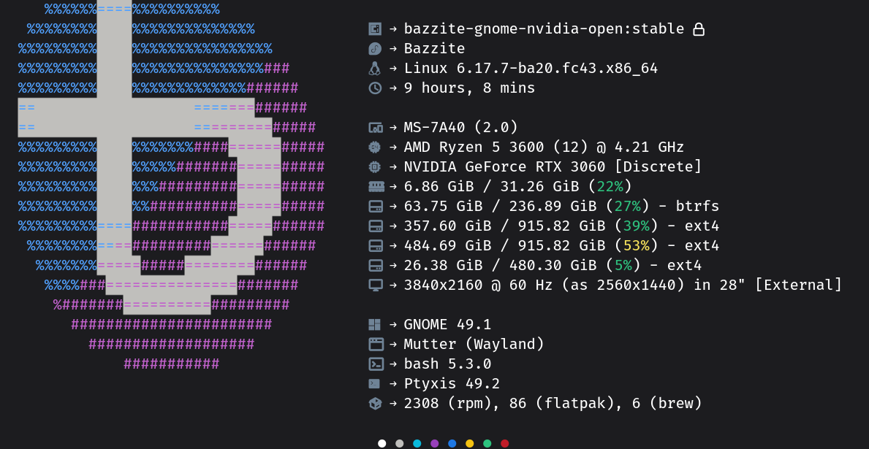Viewport: 869px width, 449px height.
Task: Click the disk icon on the 484.69 GiB line
Action: pos(376,246)
